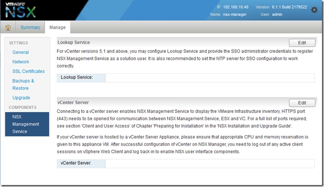Click the COMPONENTS sidebar heading

click(x=23, y=107)
